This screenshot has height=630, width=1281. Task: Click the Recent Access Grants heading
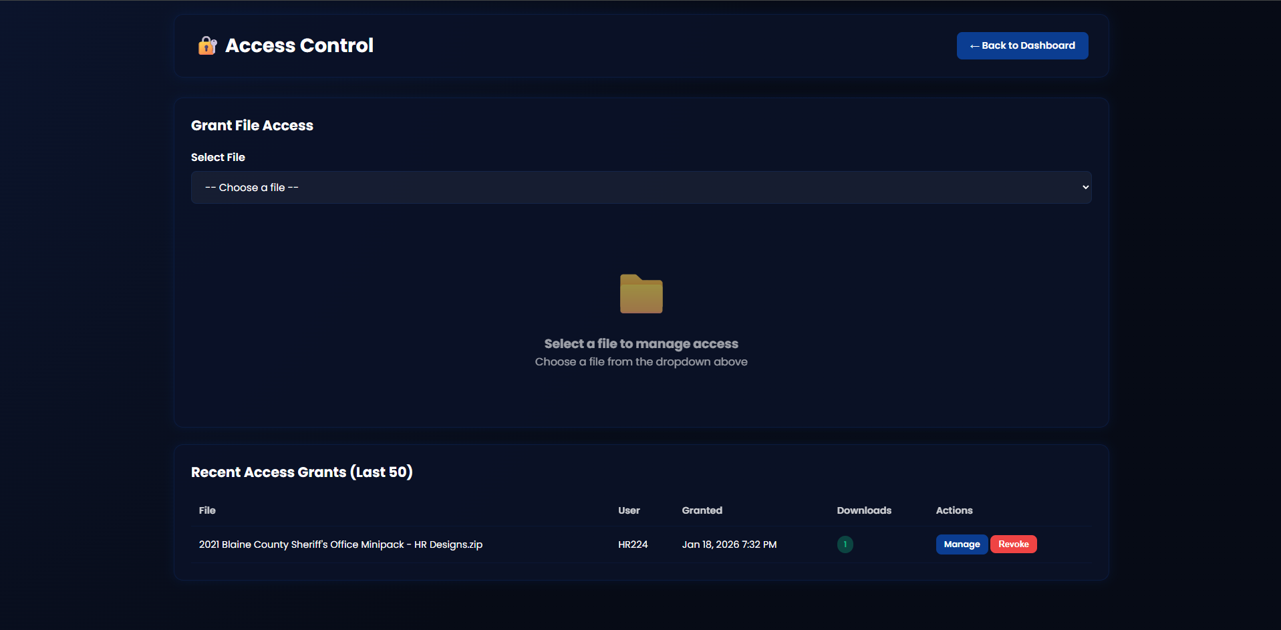301,472
